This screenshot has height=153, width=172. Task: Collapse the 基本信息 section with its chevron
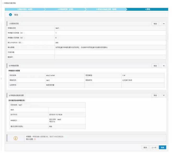point(164,24)
